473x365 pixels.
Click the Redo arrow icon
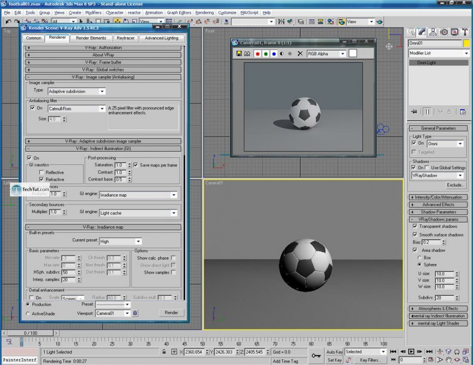[16, 22]
